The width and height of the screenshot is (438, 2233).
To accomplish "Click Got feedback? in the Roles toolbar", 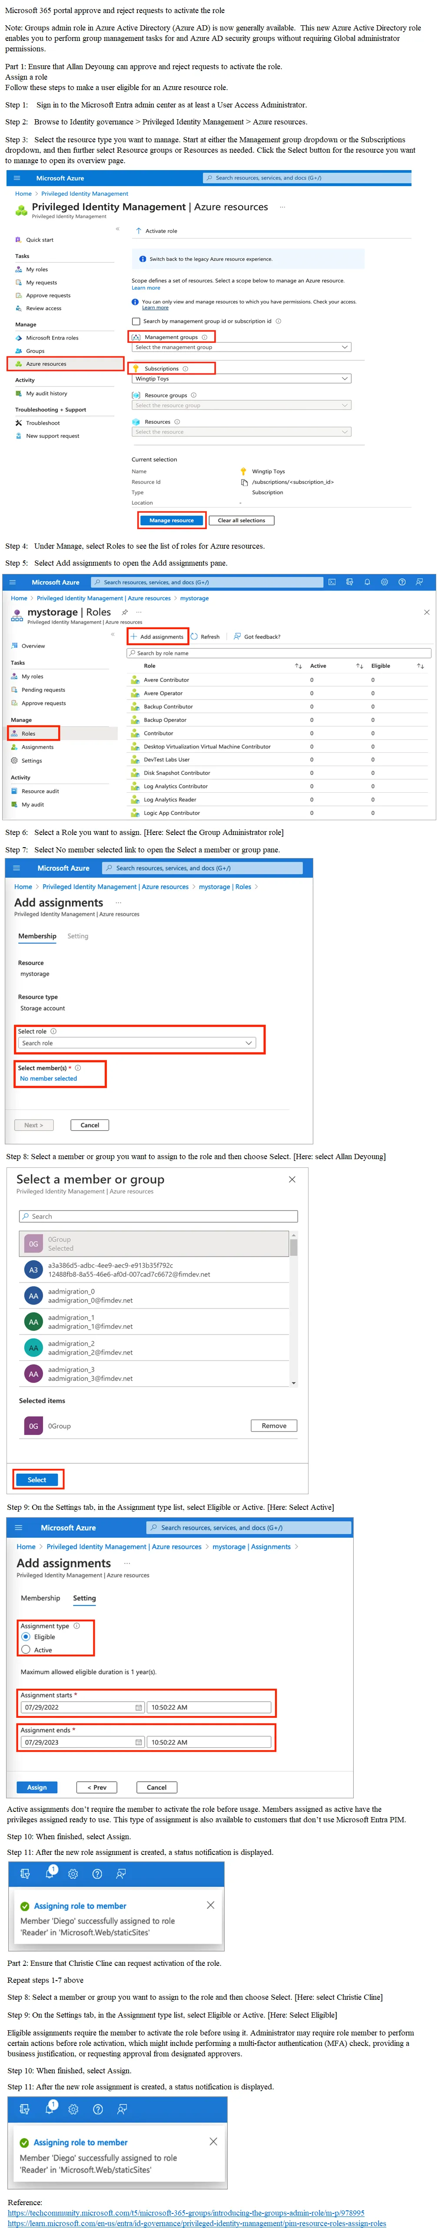I will coord(257,637).
